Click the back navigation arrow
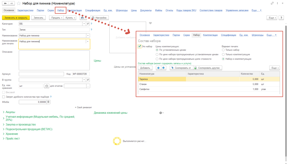This screenshot has width=287, height=167. point(5,3)
